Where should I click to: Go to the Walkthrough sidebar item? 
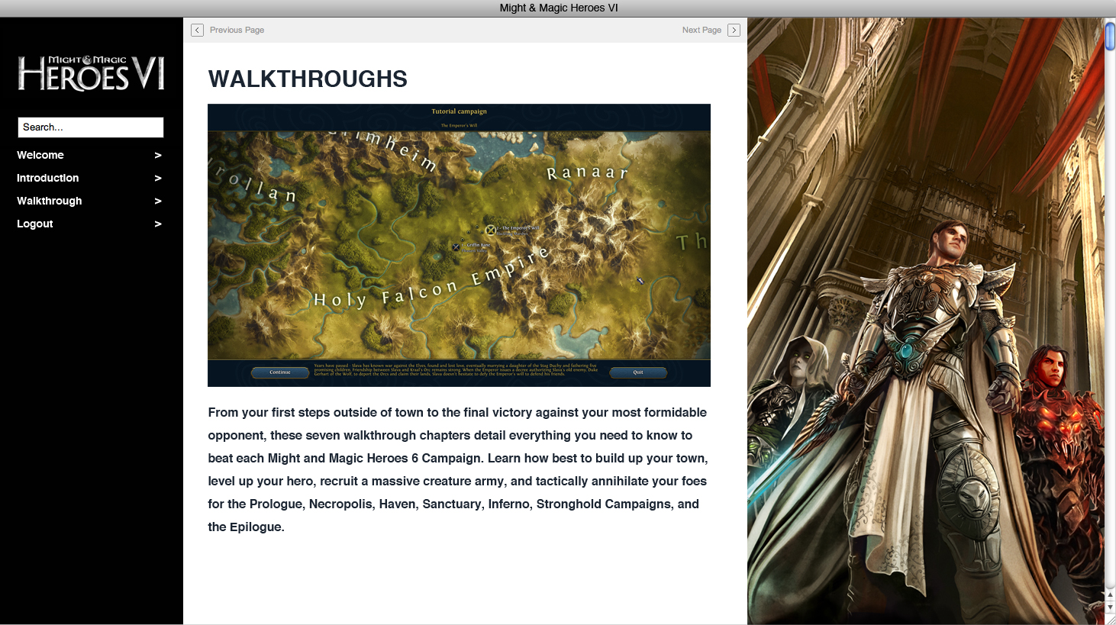[49, 201]
